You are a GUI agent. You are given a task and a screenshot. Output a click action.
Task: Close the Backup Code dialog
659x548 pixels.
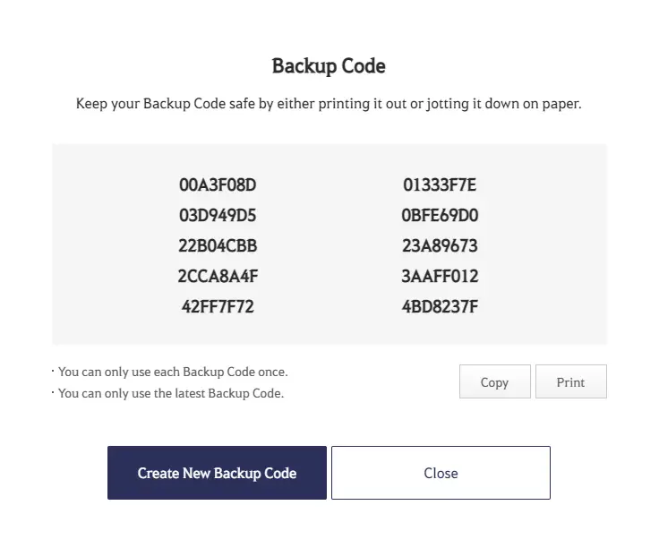(x=441, y=473)
